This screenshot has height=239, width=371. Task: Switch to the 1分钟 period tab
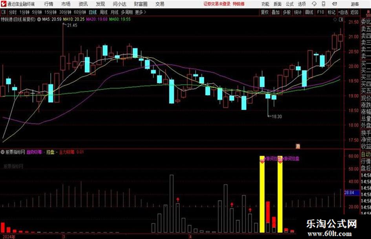click(24, 12)
